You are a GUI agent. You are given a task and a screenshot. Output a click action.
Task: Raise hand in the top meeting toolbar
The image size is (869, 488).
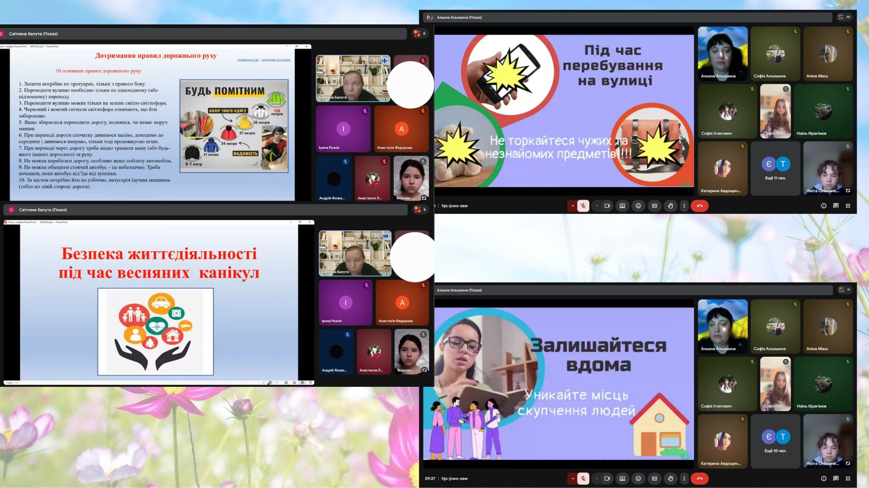coord(670,206)
